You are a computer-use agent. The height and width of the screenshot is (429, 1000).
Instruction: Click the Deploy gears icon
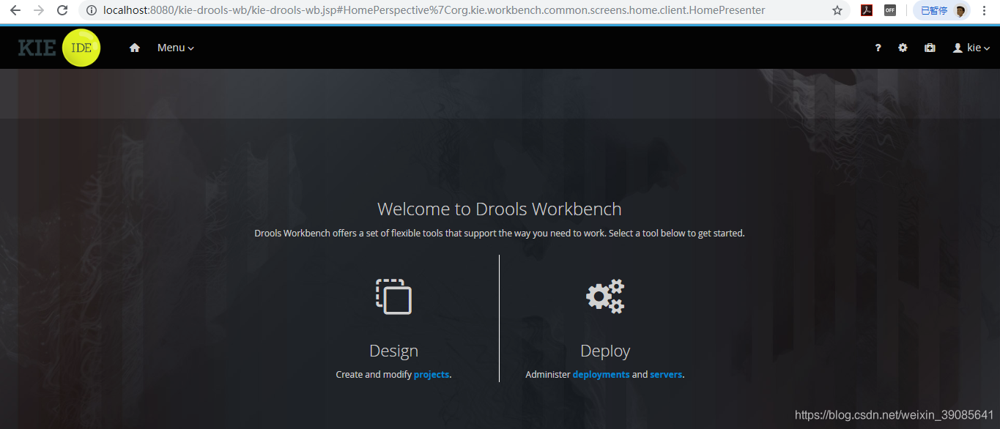click(605, 296)
